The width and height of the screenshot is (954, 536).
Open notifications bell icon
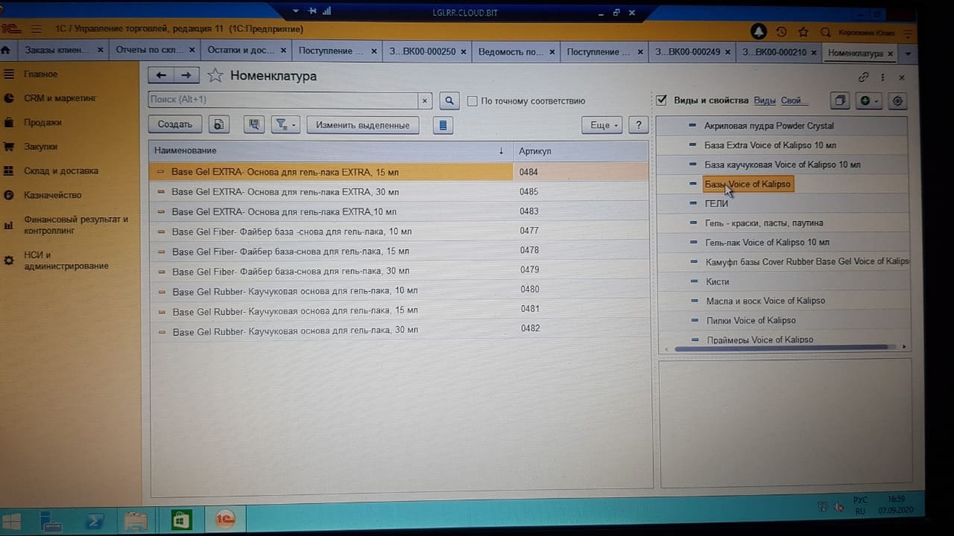click(x=759, y=31)
